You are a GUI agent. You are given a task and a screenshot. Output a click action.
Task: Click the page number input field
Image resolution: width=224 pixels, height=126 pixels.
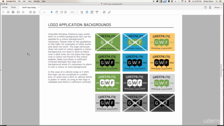40,12
